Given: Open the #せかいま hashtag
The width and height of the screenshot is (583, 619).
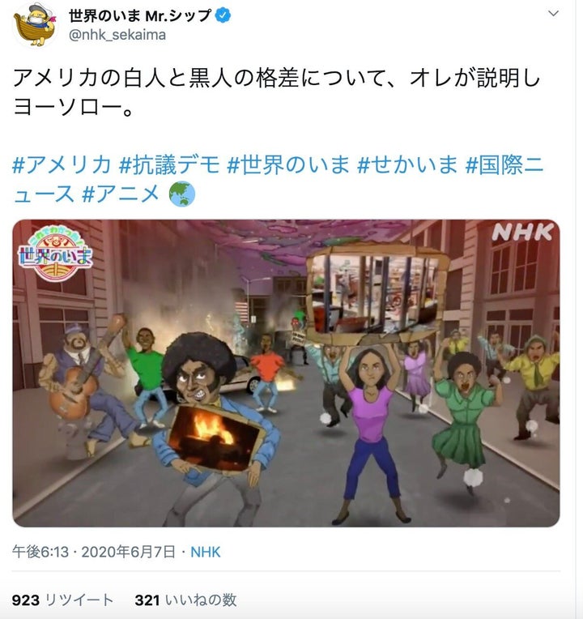Looking at the screenshot, I should [x=407, y=164].
